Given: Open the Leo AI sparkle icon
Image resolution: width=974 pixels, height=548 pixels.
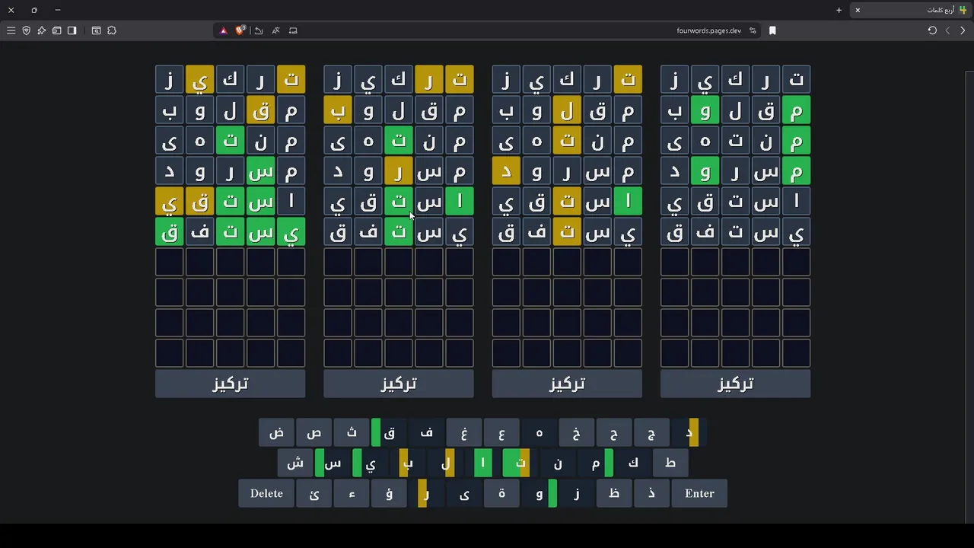Looking at the screenshot, I should (41, 30).
